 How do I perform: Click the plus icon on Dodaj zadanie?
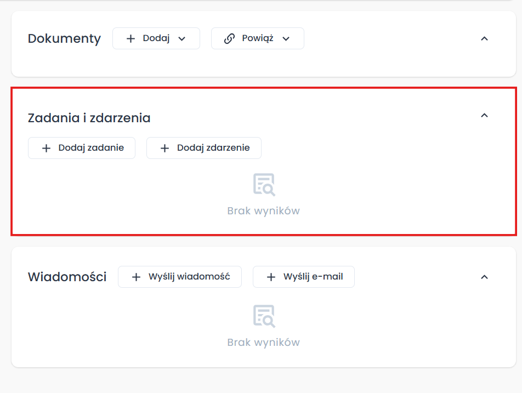(x=46, y=147)
